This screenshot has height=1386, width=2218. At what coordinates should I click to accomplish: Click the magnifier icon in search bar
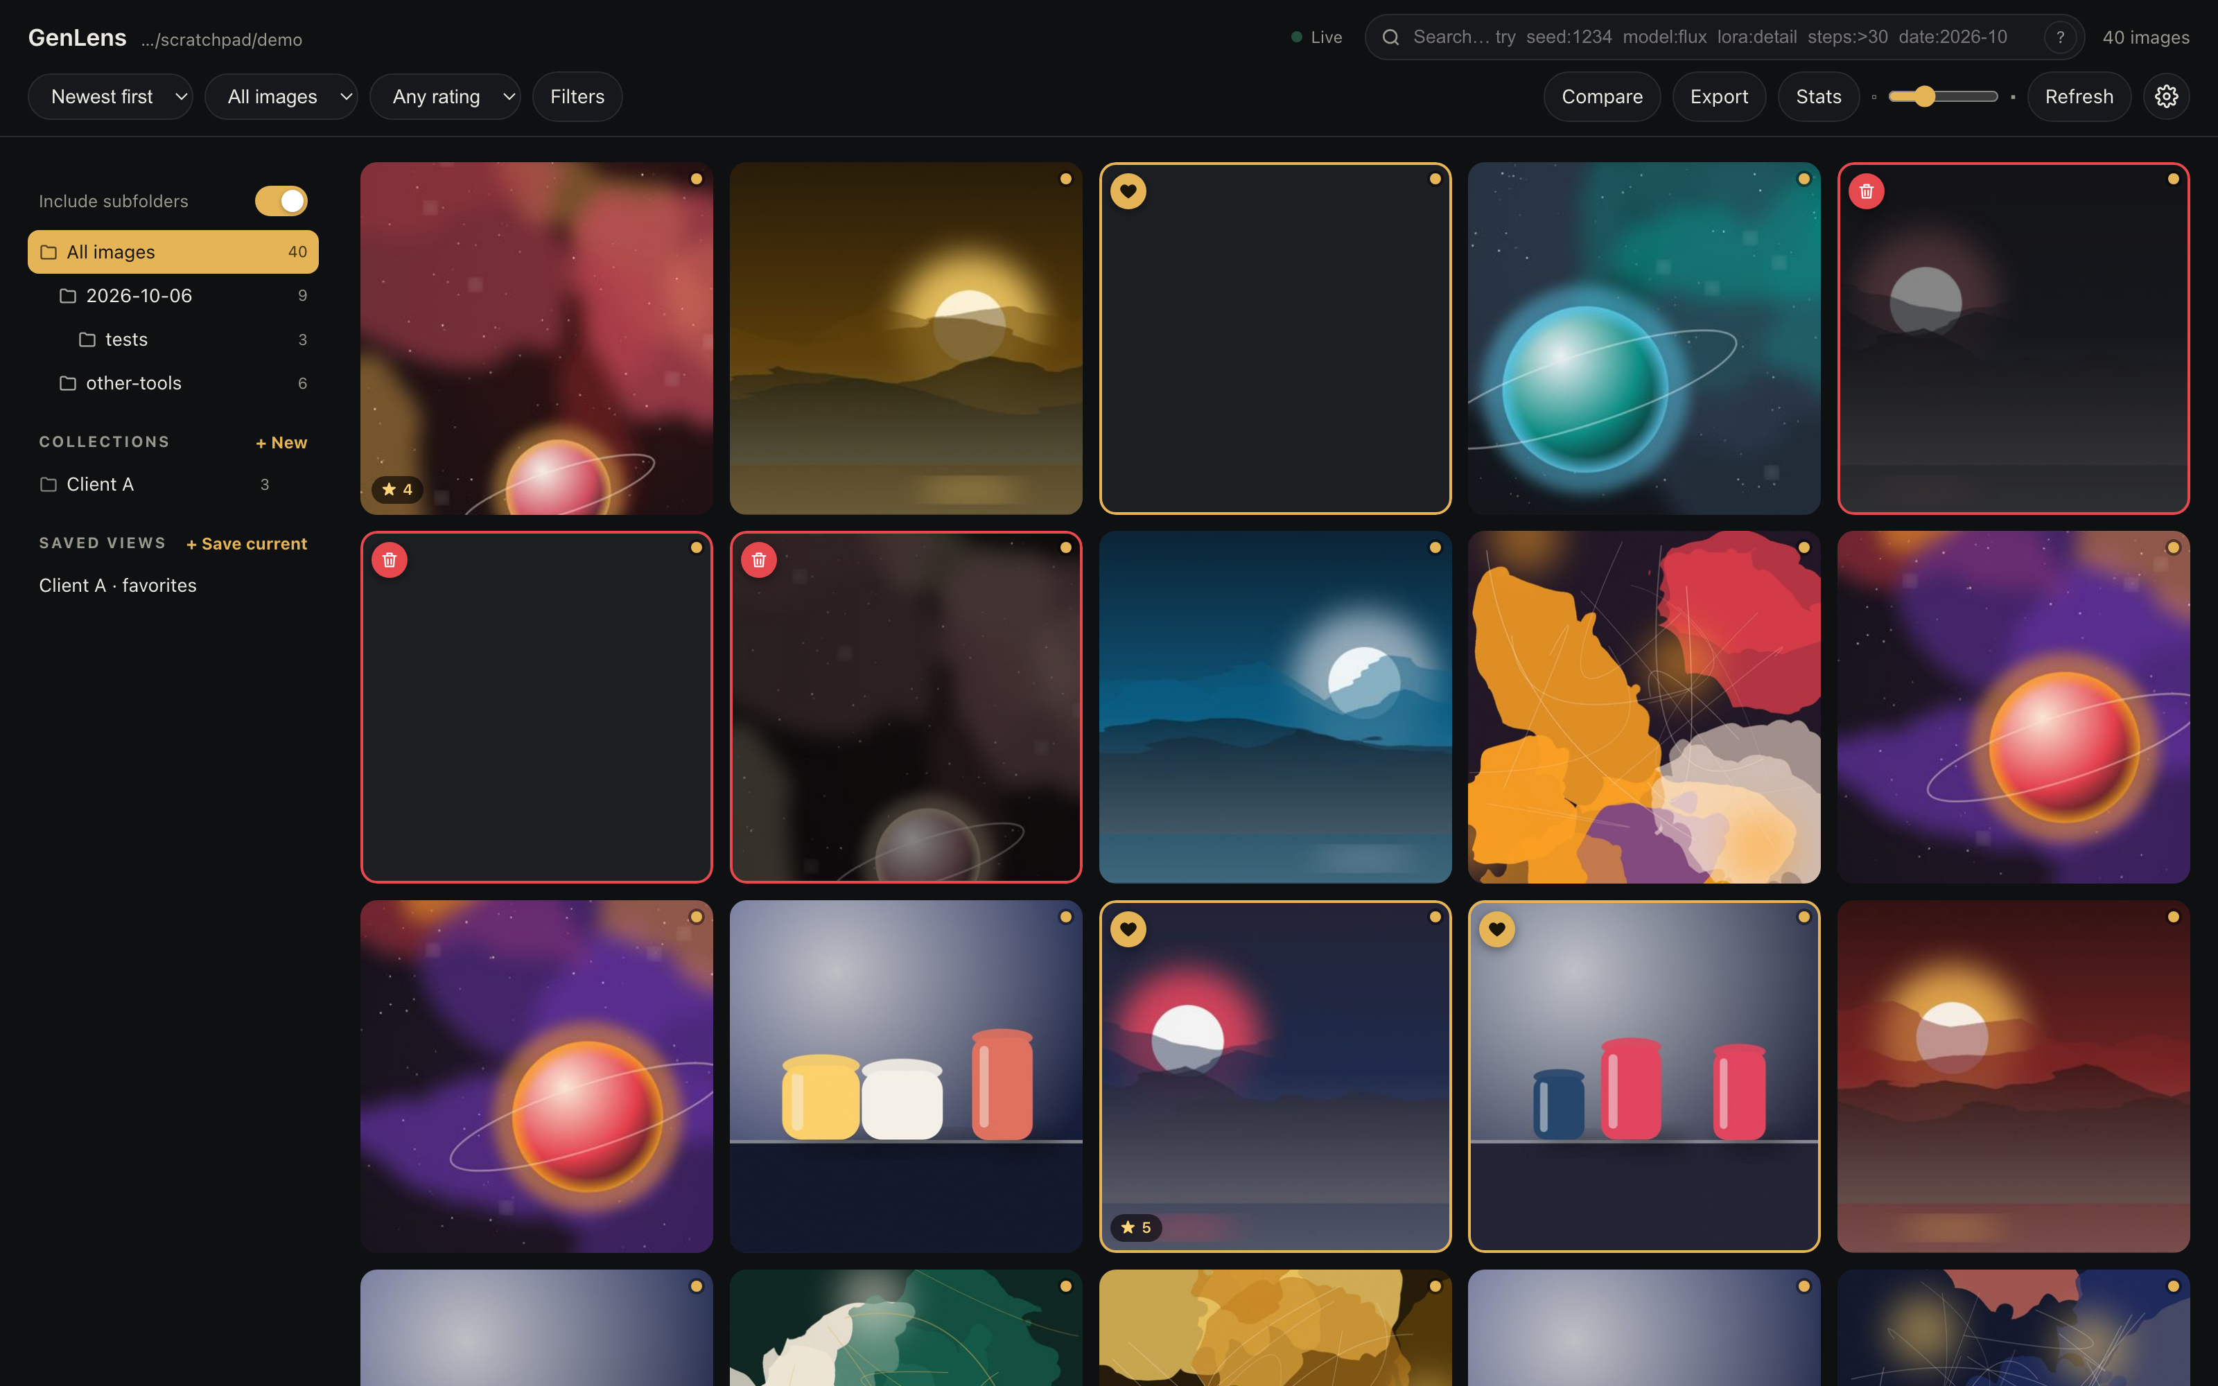coord(1390,37)
